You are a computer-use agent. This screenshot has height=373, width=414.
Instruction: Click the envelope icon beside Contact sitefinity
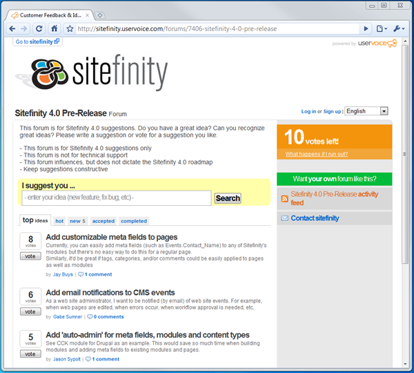[284, 218]
